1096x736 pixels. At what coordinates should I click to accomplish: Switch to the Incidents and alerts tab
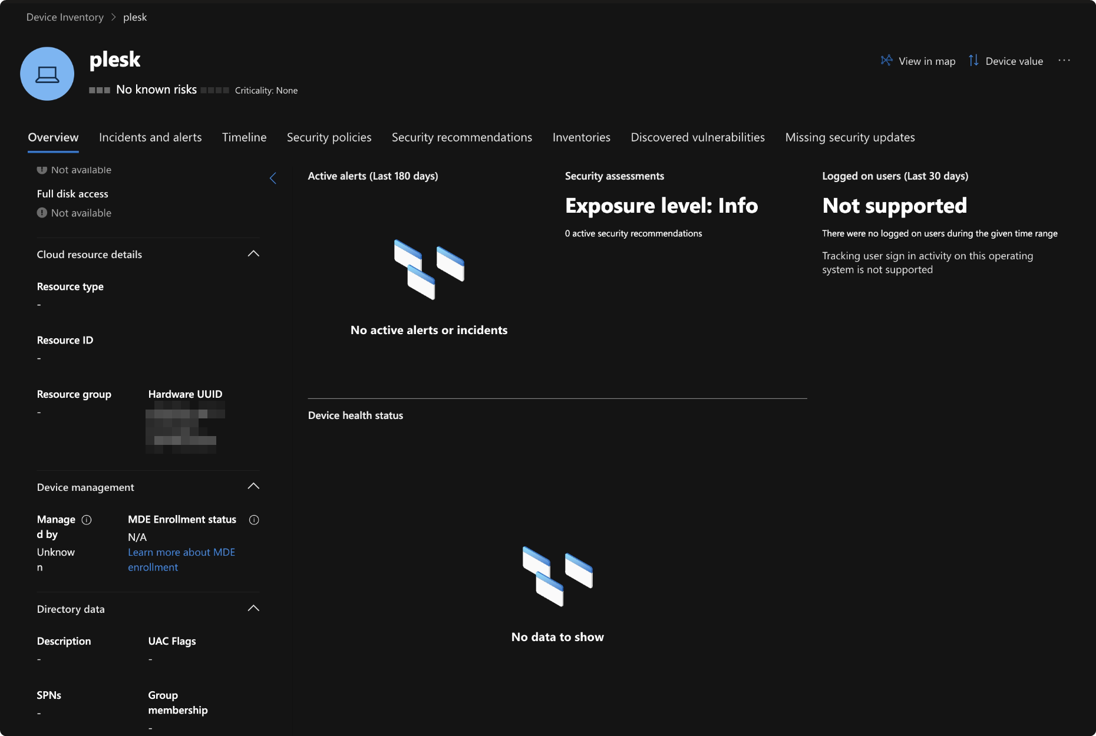point(150,137)
